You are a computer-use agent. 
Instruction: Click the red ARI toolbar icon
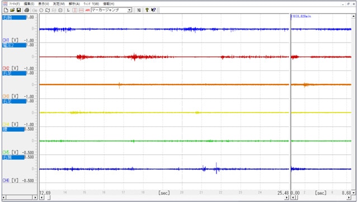click(x=87, y=10)
